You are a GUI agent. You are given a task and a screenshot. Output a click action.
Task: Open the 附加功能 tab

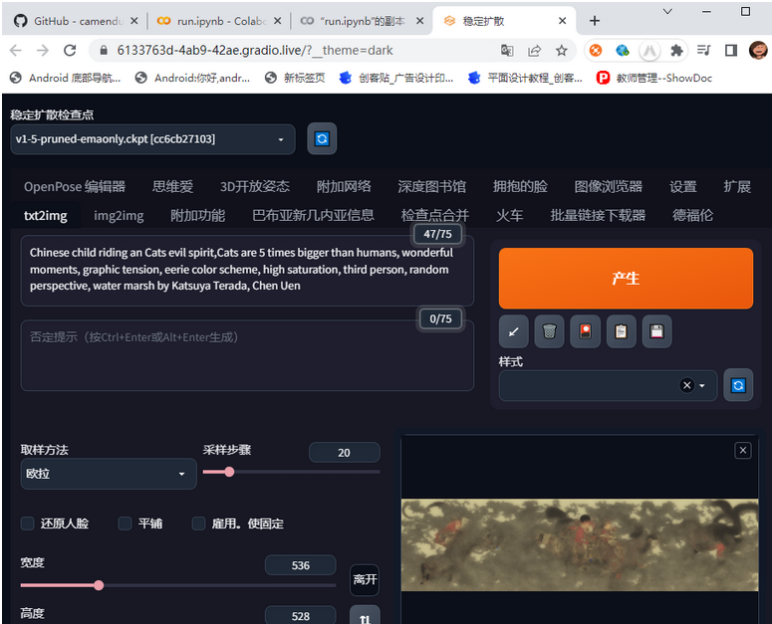pos(198,215)
